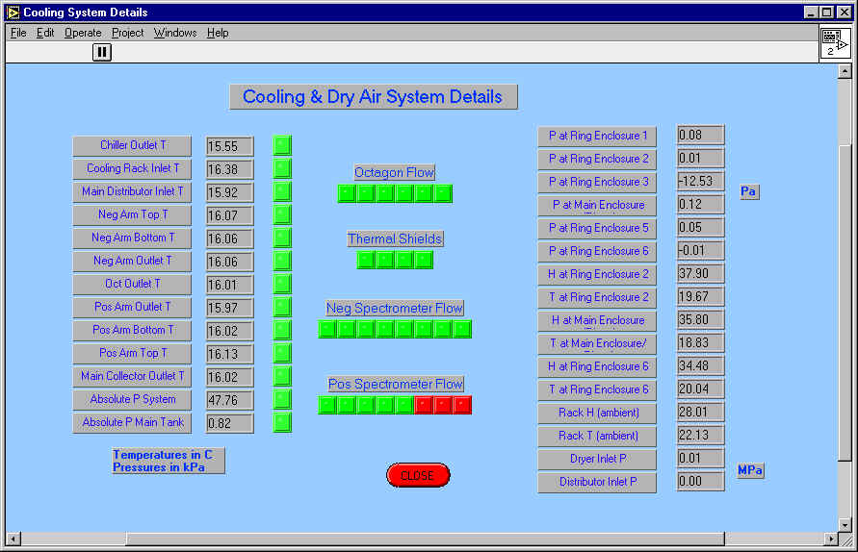Click the Dryer Inlet P label

(x=597, y=459)
